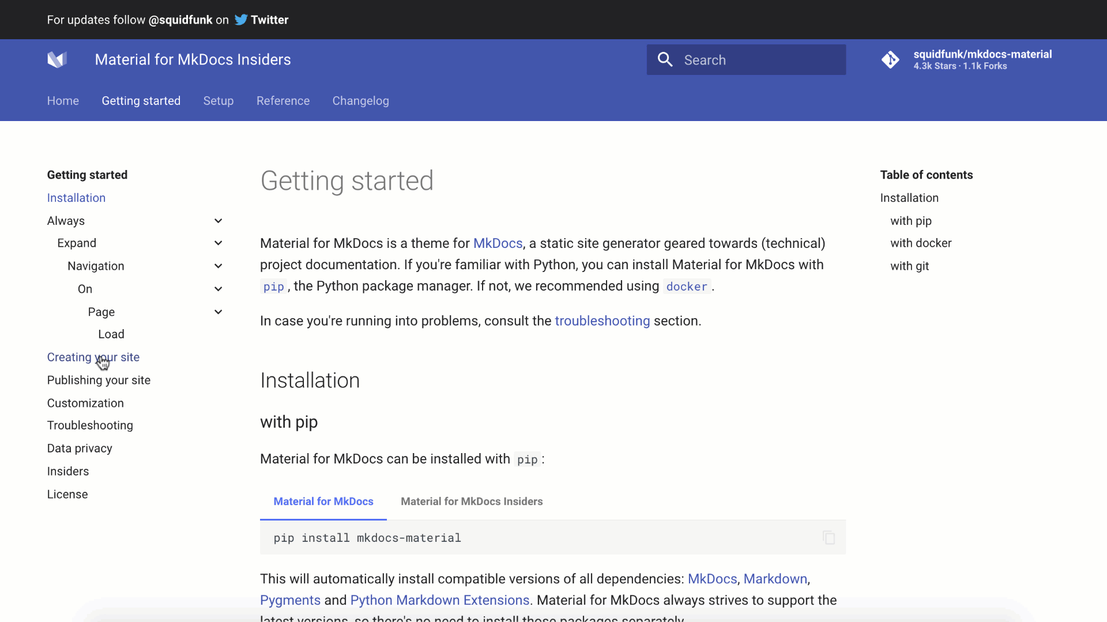
Task: Copy the pip install command using clipboard icon
Action: pos(829,537)
